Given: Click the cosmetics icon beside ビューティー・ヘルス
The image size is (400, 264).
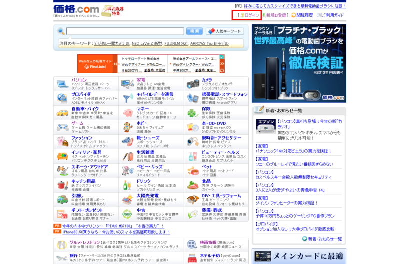Looking at the screenshot, I should tap(193, 157).
